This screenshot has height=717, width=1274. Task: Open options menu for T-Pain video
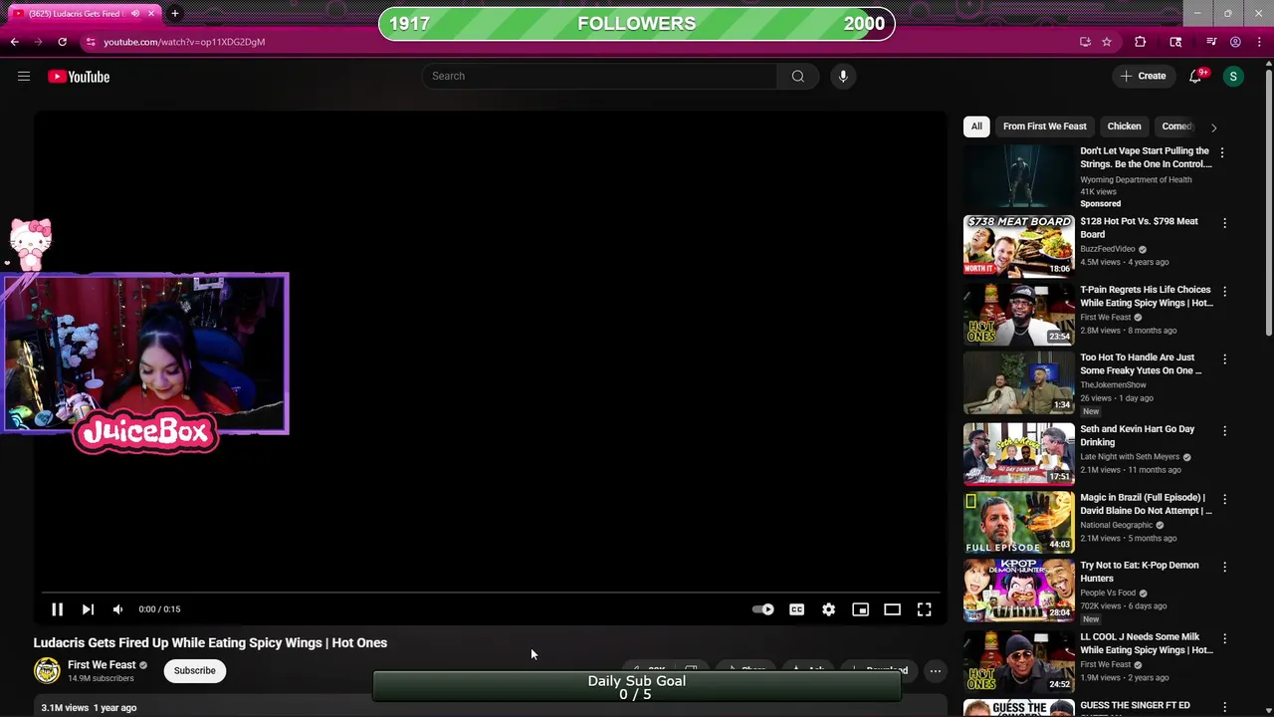1224,291
